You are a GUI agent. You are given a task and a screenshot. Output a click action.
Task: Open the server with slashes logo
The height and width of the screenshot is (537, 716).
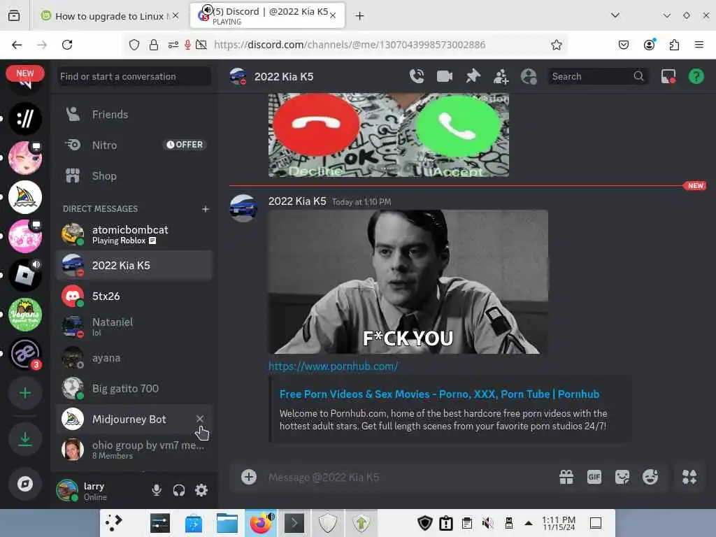click(x=25, y=119)
